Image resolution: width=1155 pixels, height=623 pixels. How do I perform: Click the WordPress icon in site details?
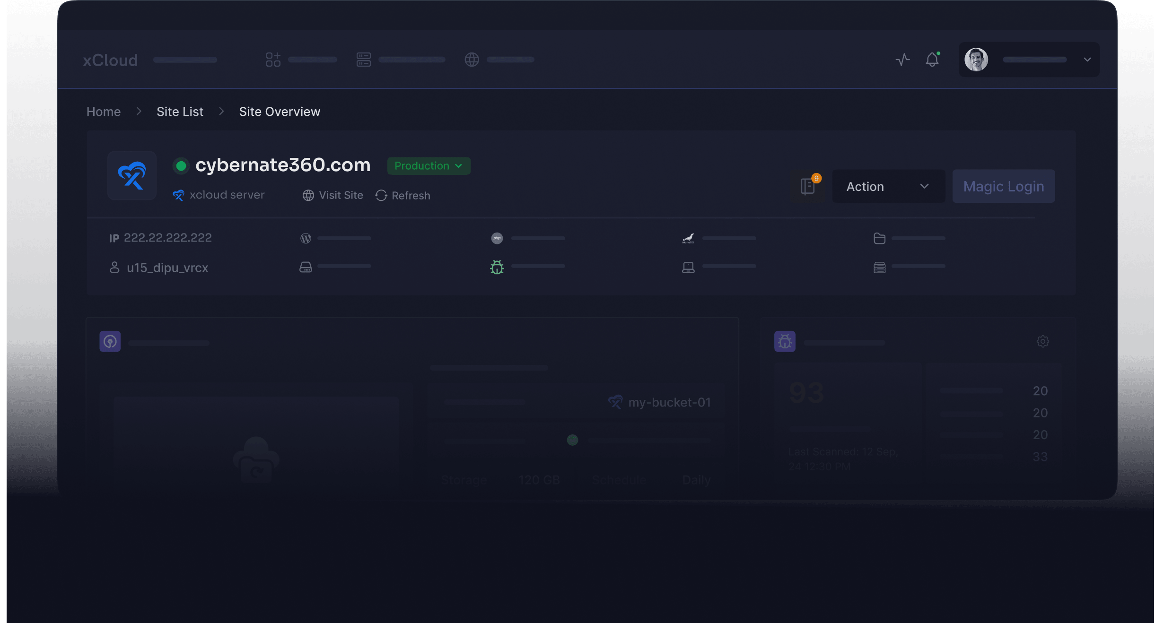[306, 238]
